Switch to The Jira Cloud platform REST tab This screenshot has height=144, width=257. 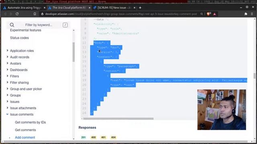[69, 8]
